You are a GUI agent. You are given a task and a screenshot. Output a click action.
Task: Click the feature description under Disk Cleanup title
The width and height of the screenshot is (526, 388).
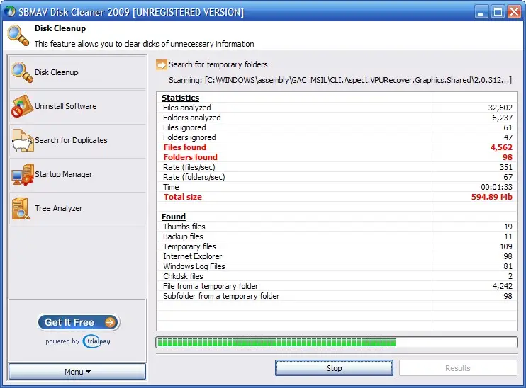click(144, 44)
